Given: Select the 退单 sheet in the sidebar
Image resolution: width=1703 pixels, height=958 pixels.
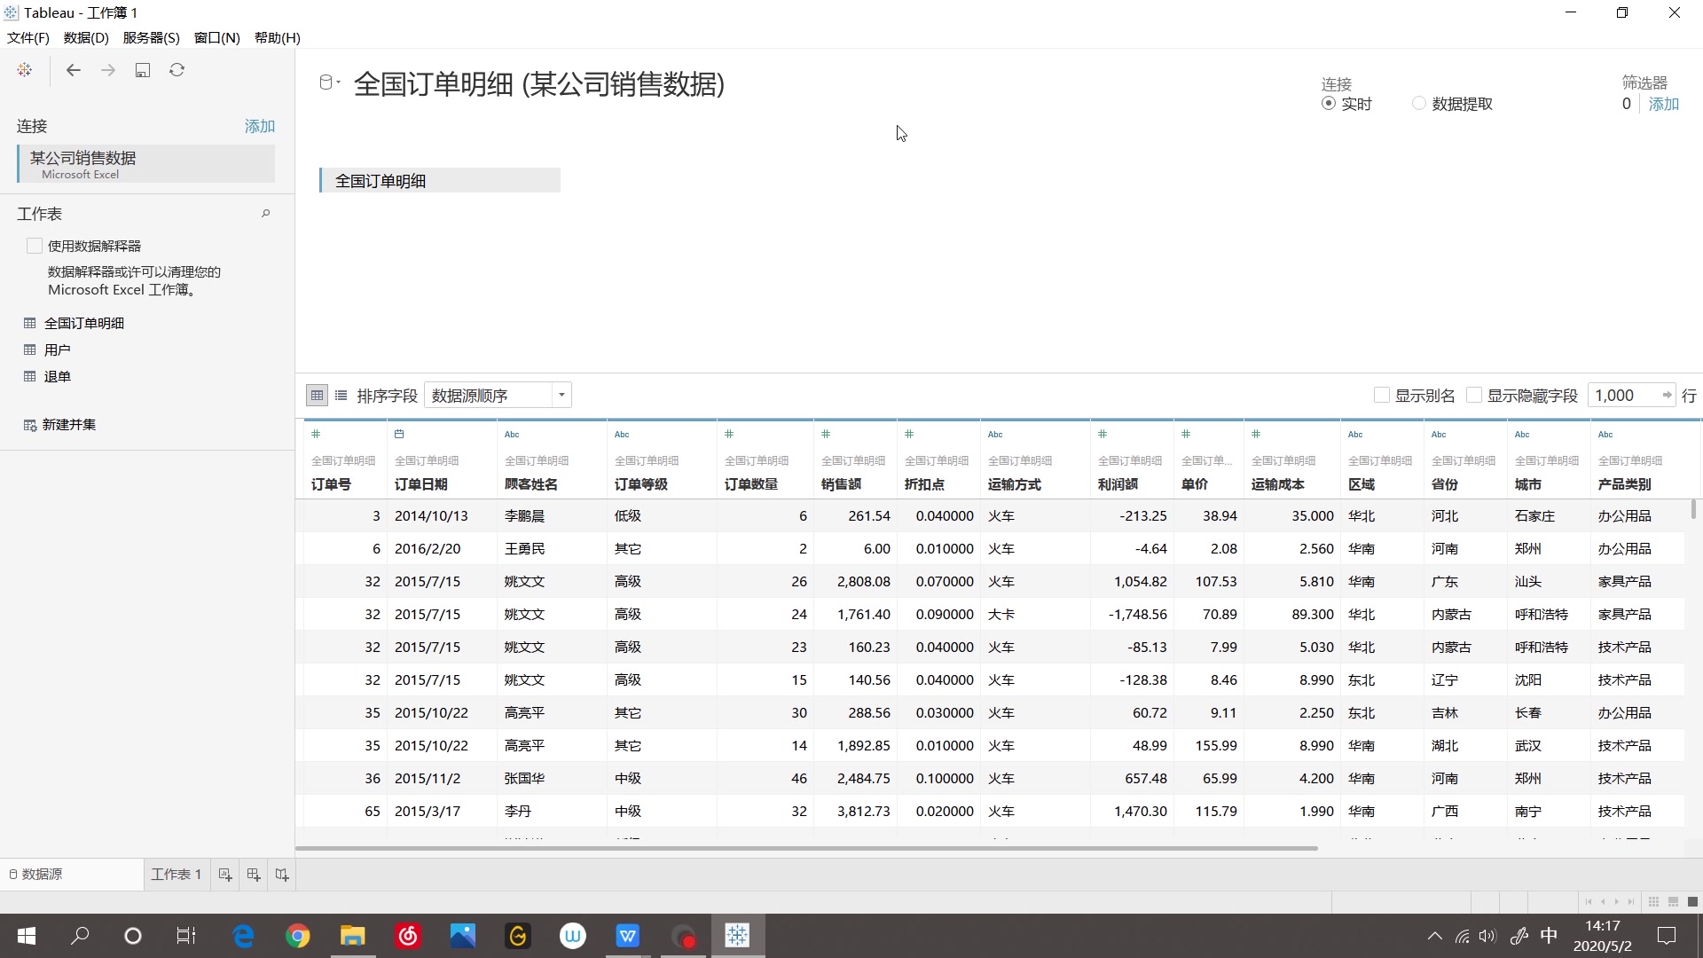Looking at the screenshot, I should 59,376.
